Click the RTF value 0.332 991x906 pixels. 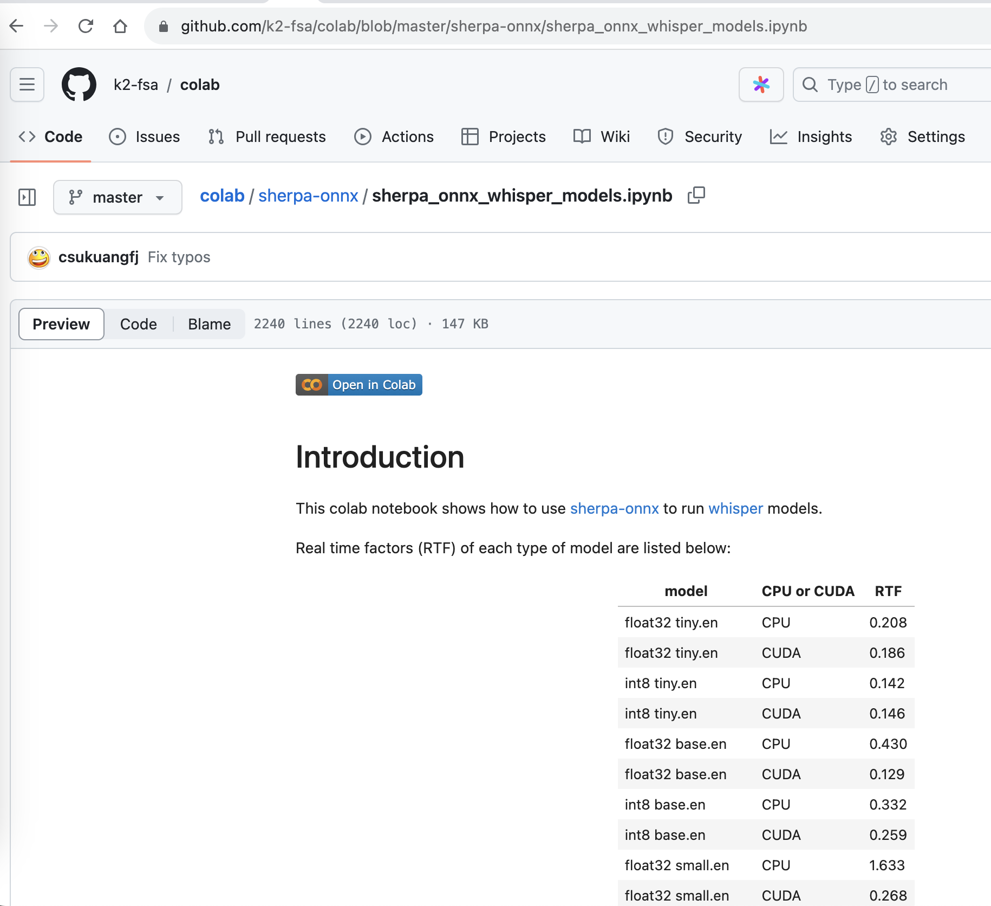[x=888, y=805]
